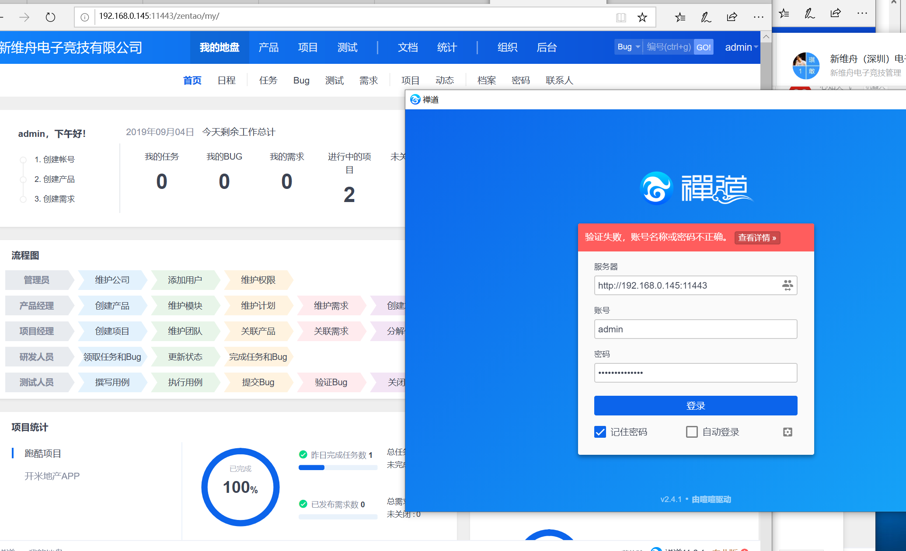This screenshot has width=906, height=551.
Task: Click the 密码 input field
Action: point(696,373)
